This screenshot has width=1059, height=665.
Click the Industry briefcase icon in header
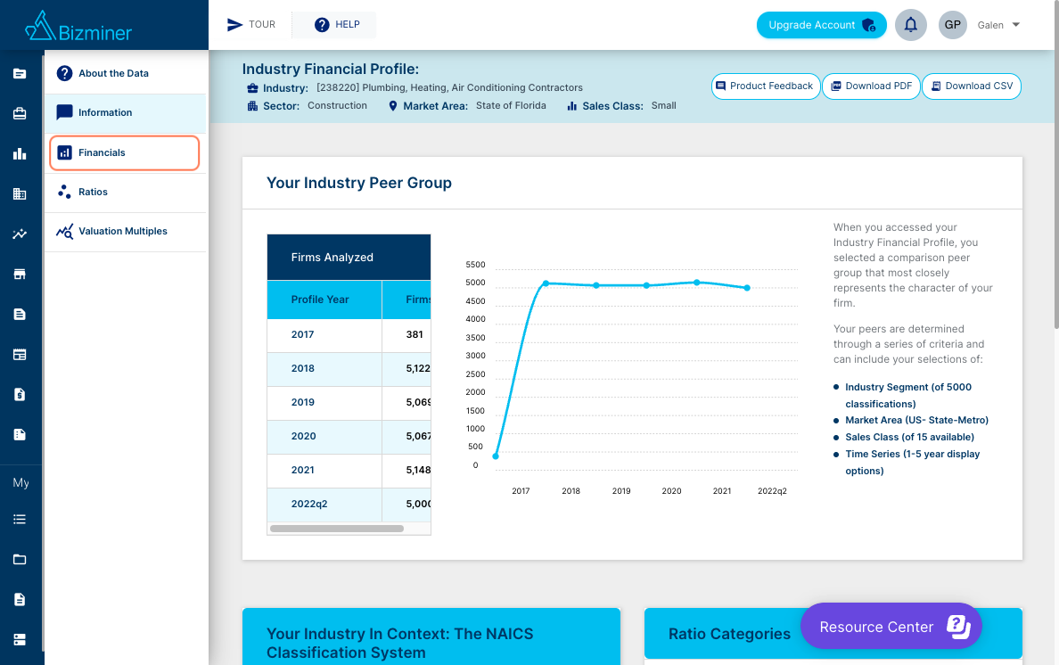[x=252, y=88]
